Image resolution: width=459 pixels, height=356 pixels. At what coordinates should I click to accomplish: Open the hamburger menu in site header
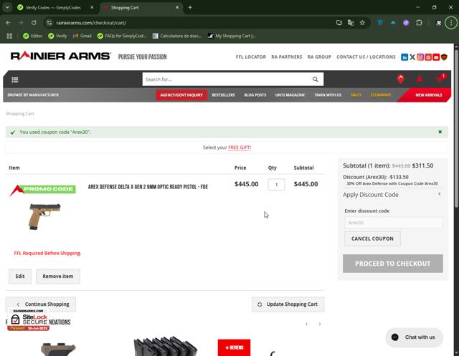point(14,80)
